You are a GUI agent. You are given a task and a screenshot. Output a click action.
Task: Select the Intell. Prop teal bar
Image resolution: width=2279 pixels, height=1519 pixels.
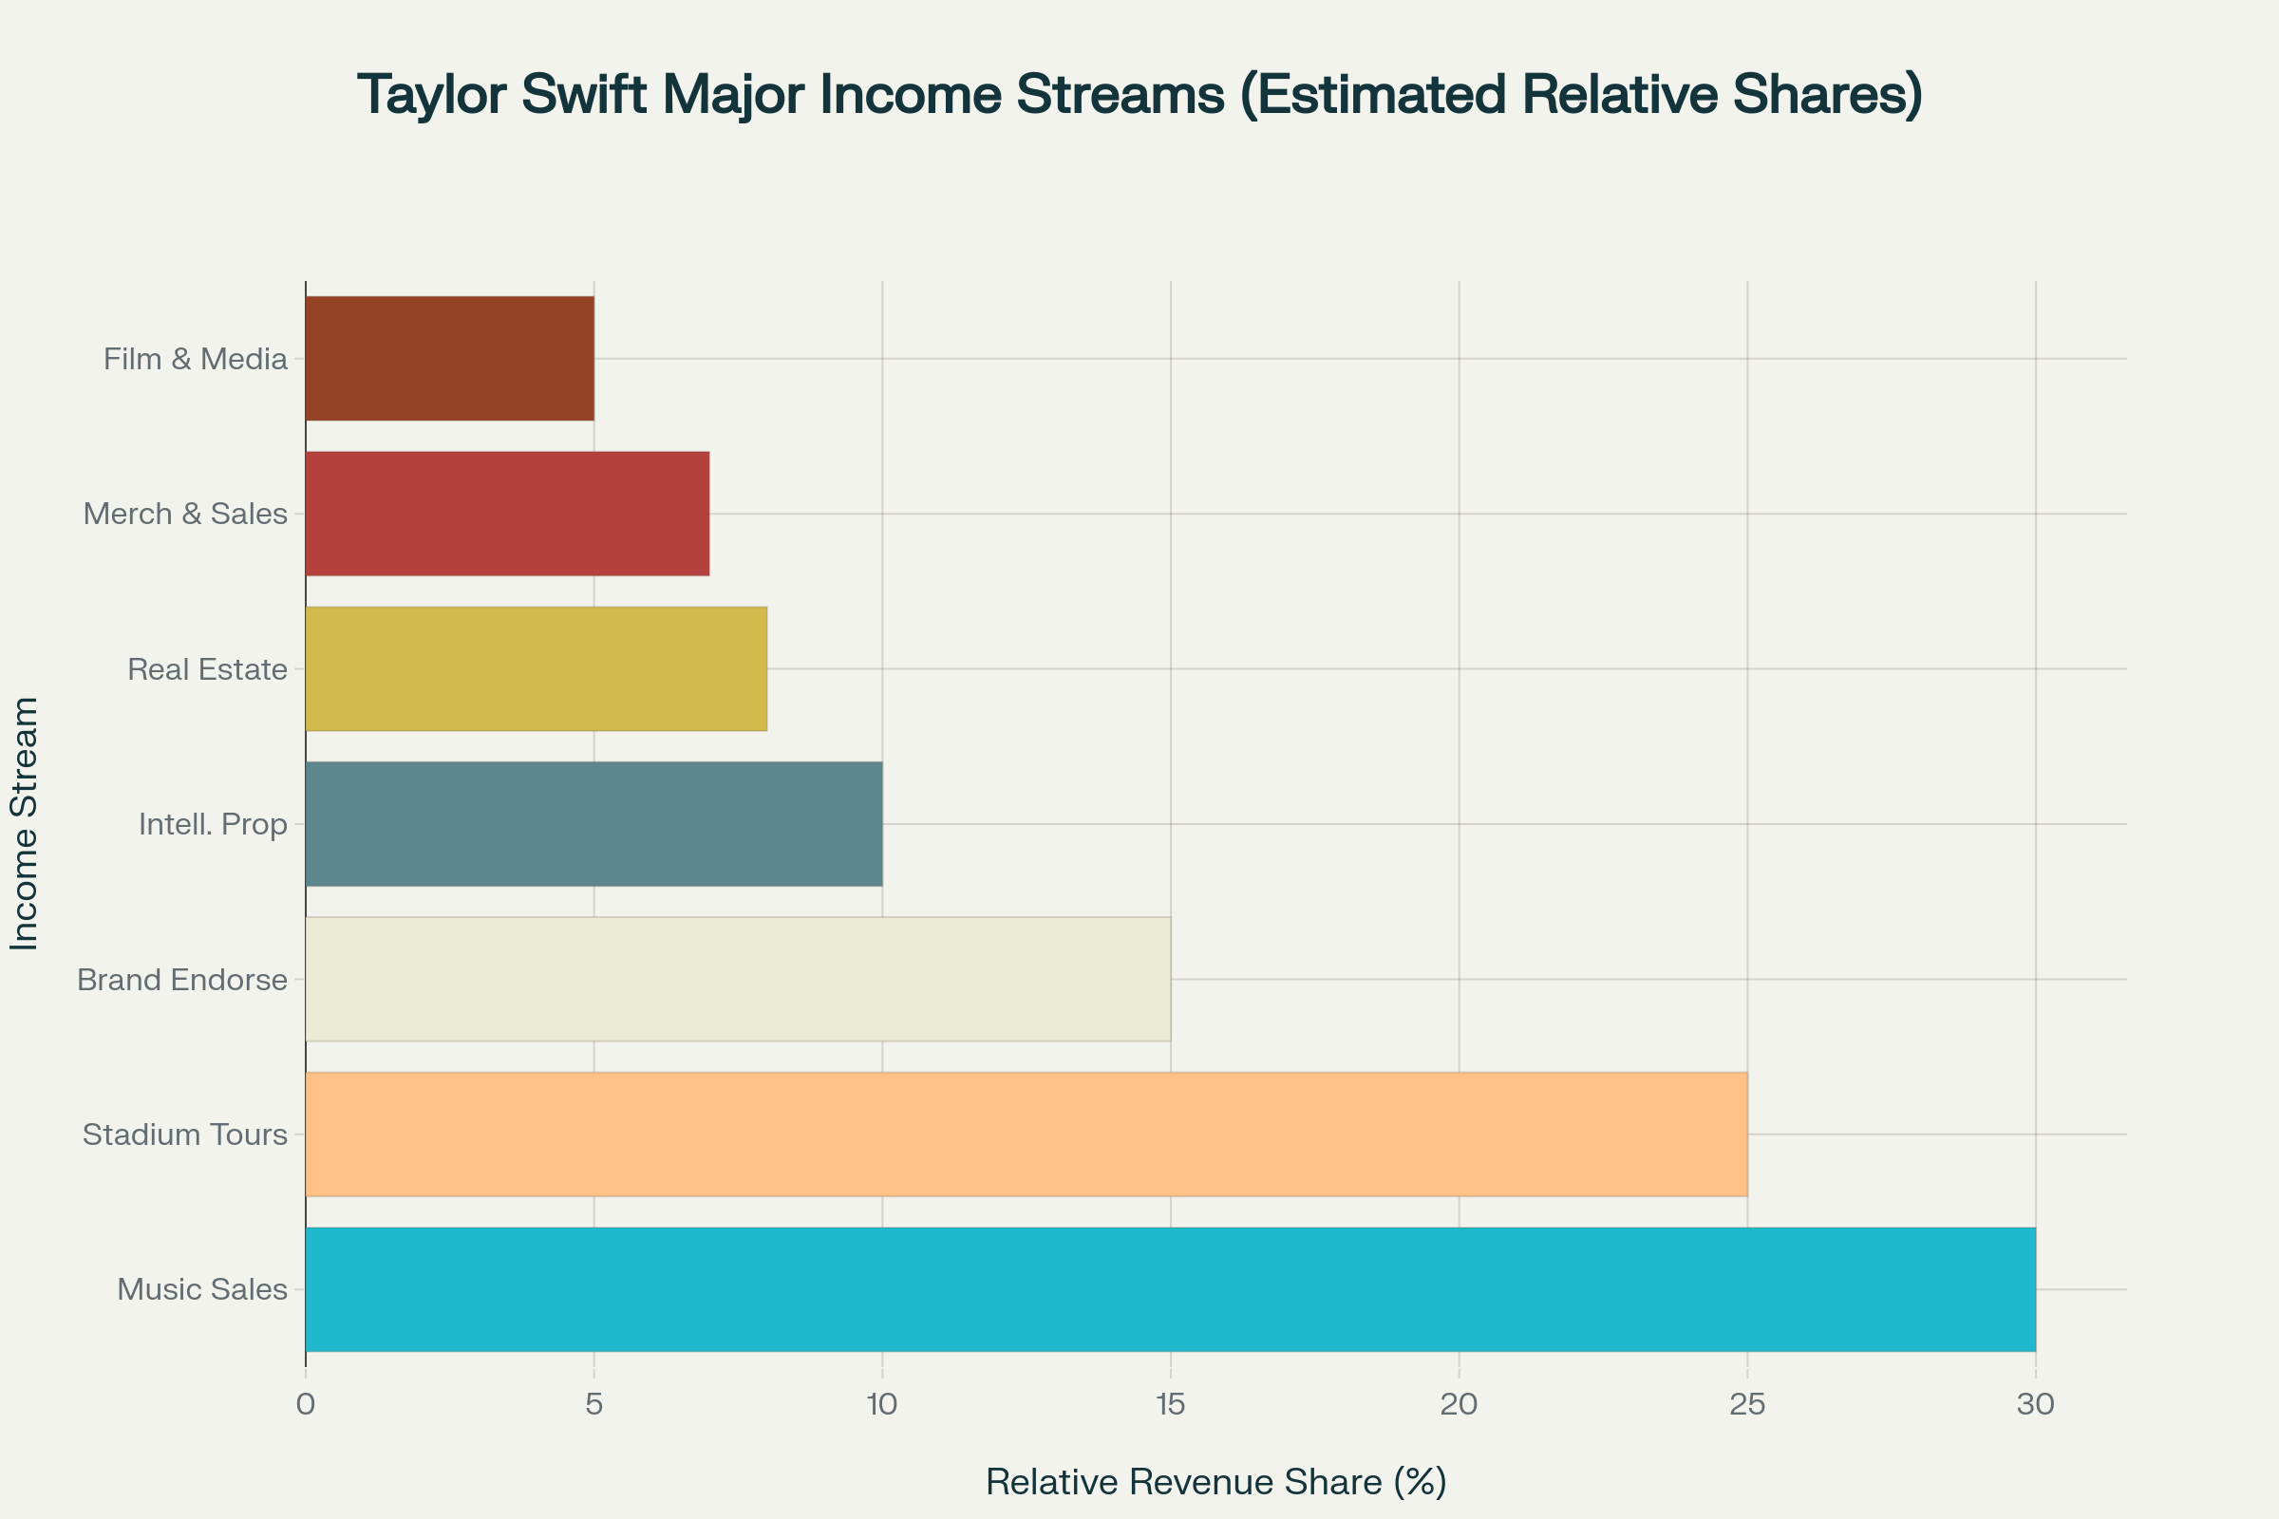pyautogui.click(x=594, y=823)
